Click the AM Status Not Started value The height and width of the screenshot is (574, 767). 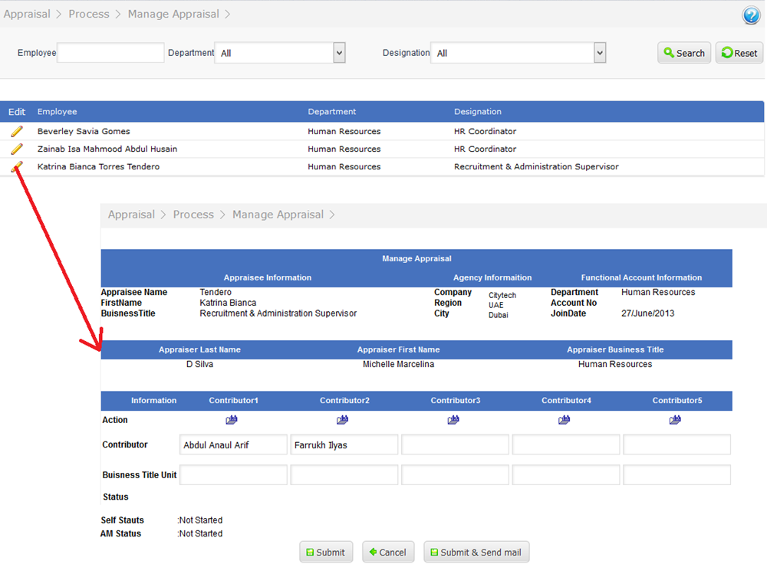pyautogui.click(x=200, y=533)
